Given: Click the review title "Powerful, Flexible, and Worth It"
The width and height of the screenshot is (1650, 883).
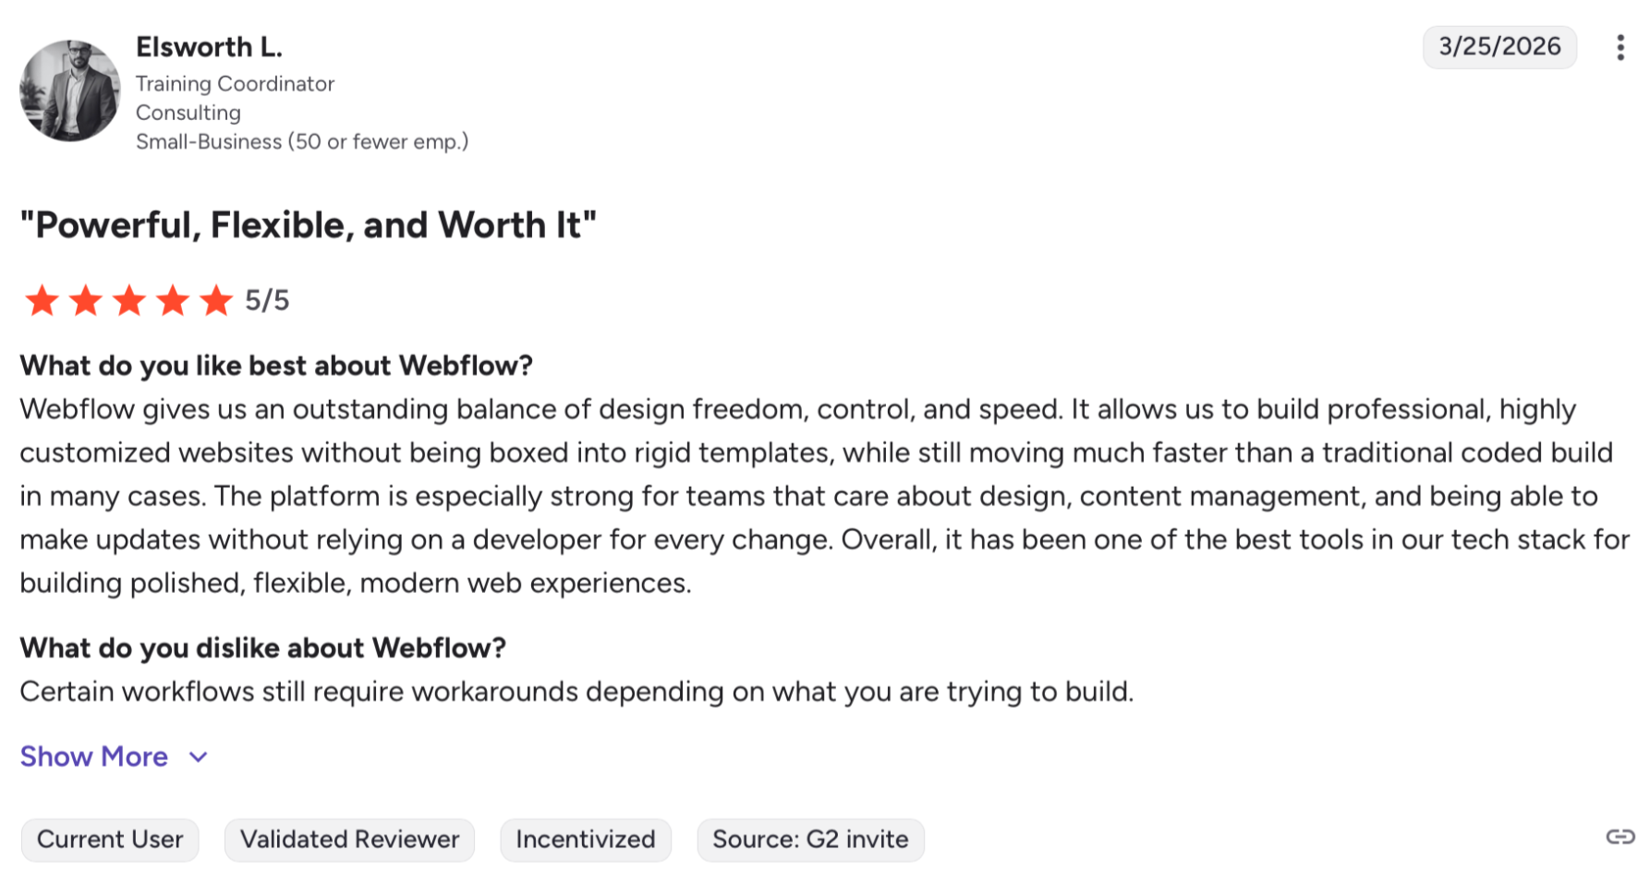Looking at the screenshot, I should click(x=309, y=225).
